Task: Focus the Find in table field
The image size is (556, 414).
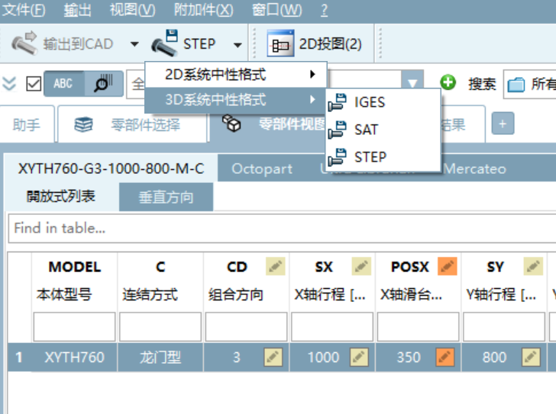Action: (x=283, y=228)
